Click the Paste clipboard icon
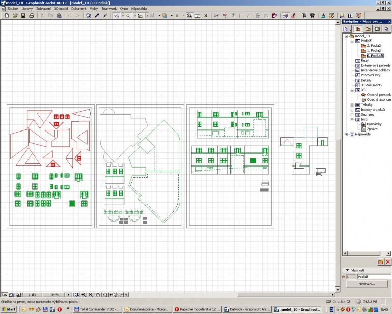 (x=59, y=15)
